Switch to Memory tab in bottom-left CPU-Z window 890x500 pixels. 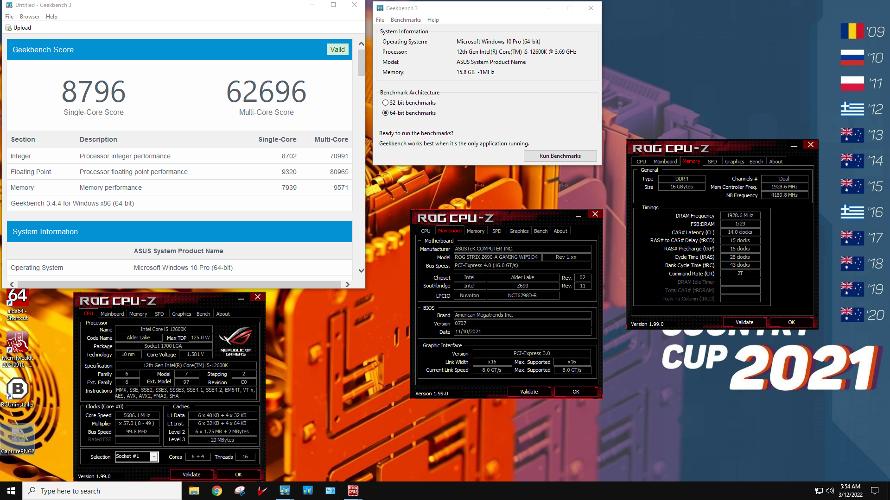click(x=138, y=314)
